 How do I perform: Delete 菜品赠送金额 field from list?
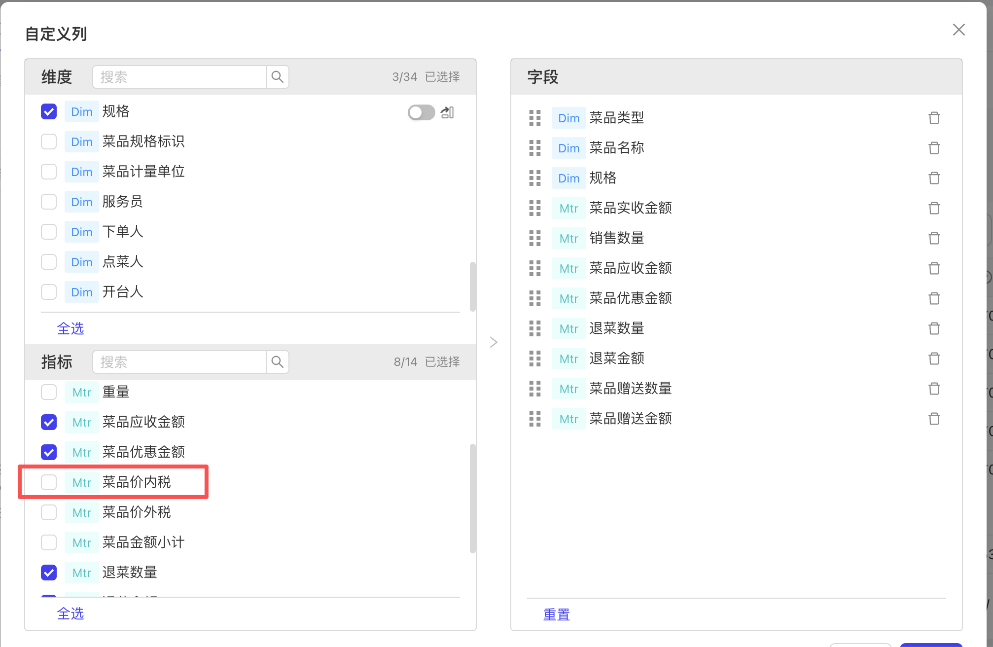[x=934, y=419]
